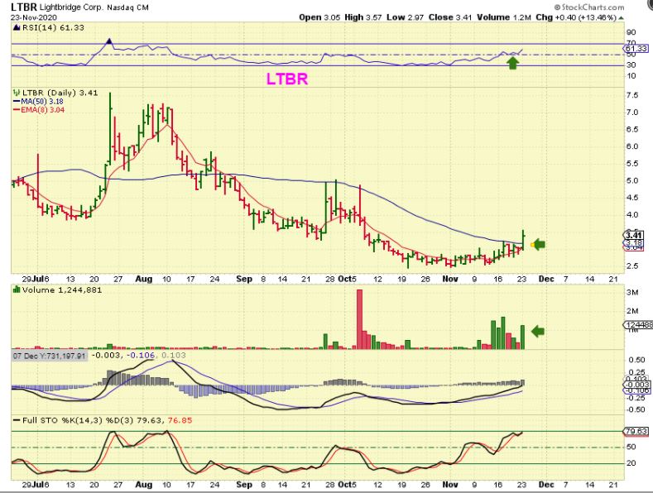653x493 pixels.
Task: Select the EMA(8) 3.04 legend entry
Action: [x=39, y=110]
